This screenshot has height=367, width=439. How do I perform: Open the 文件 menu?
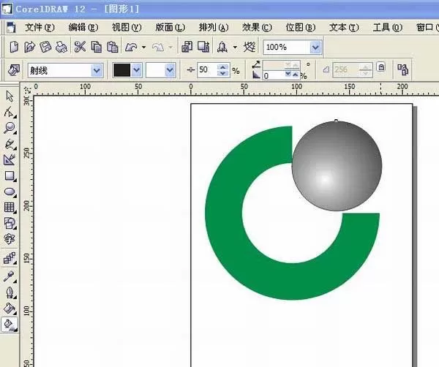click(40, 27)
